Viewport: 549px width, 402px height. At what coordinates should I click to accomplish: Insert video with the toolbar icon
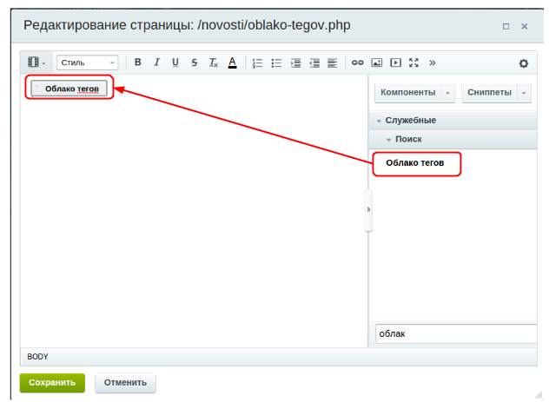point(395,63)
